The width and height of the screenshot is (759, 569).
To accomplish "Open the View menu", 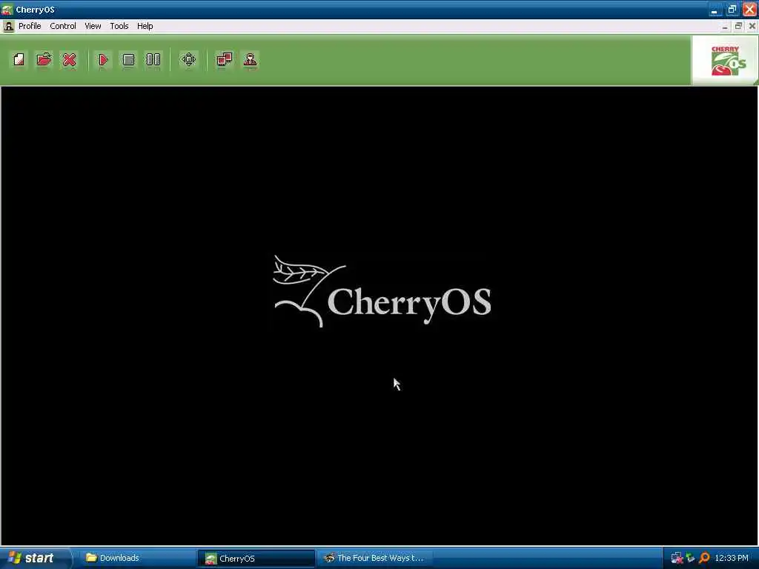I will tap(93, 26).
